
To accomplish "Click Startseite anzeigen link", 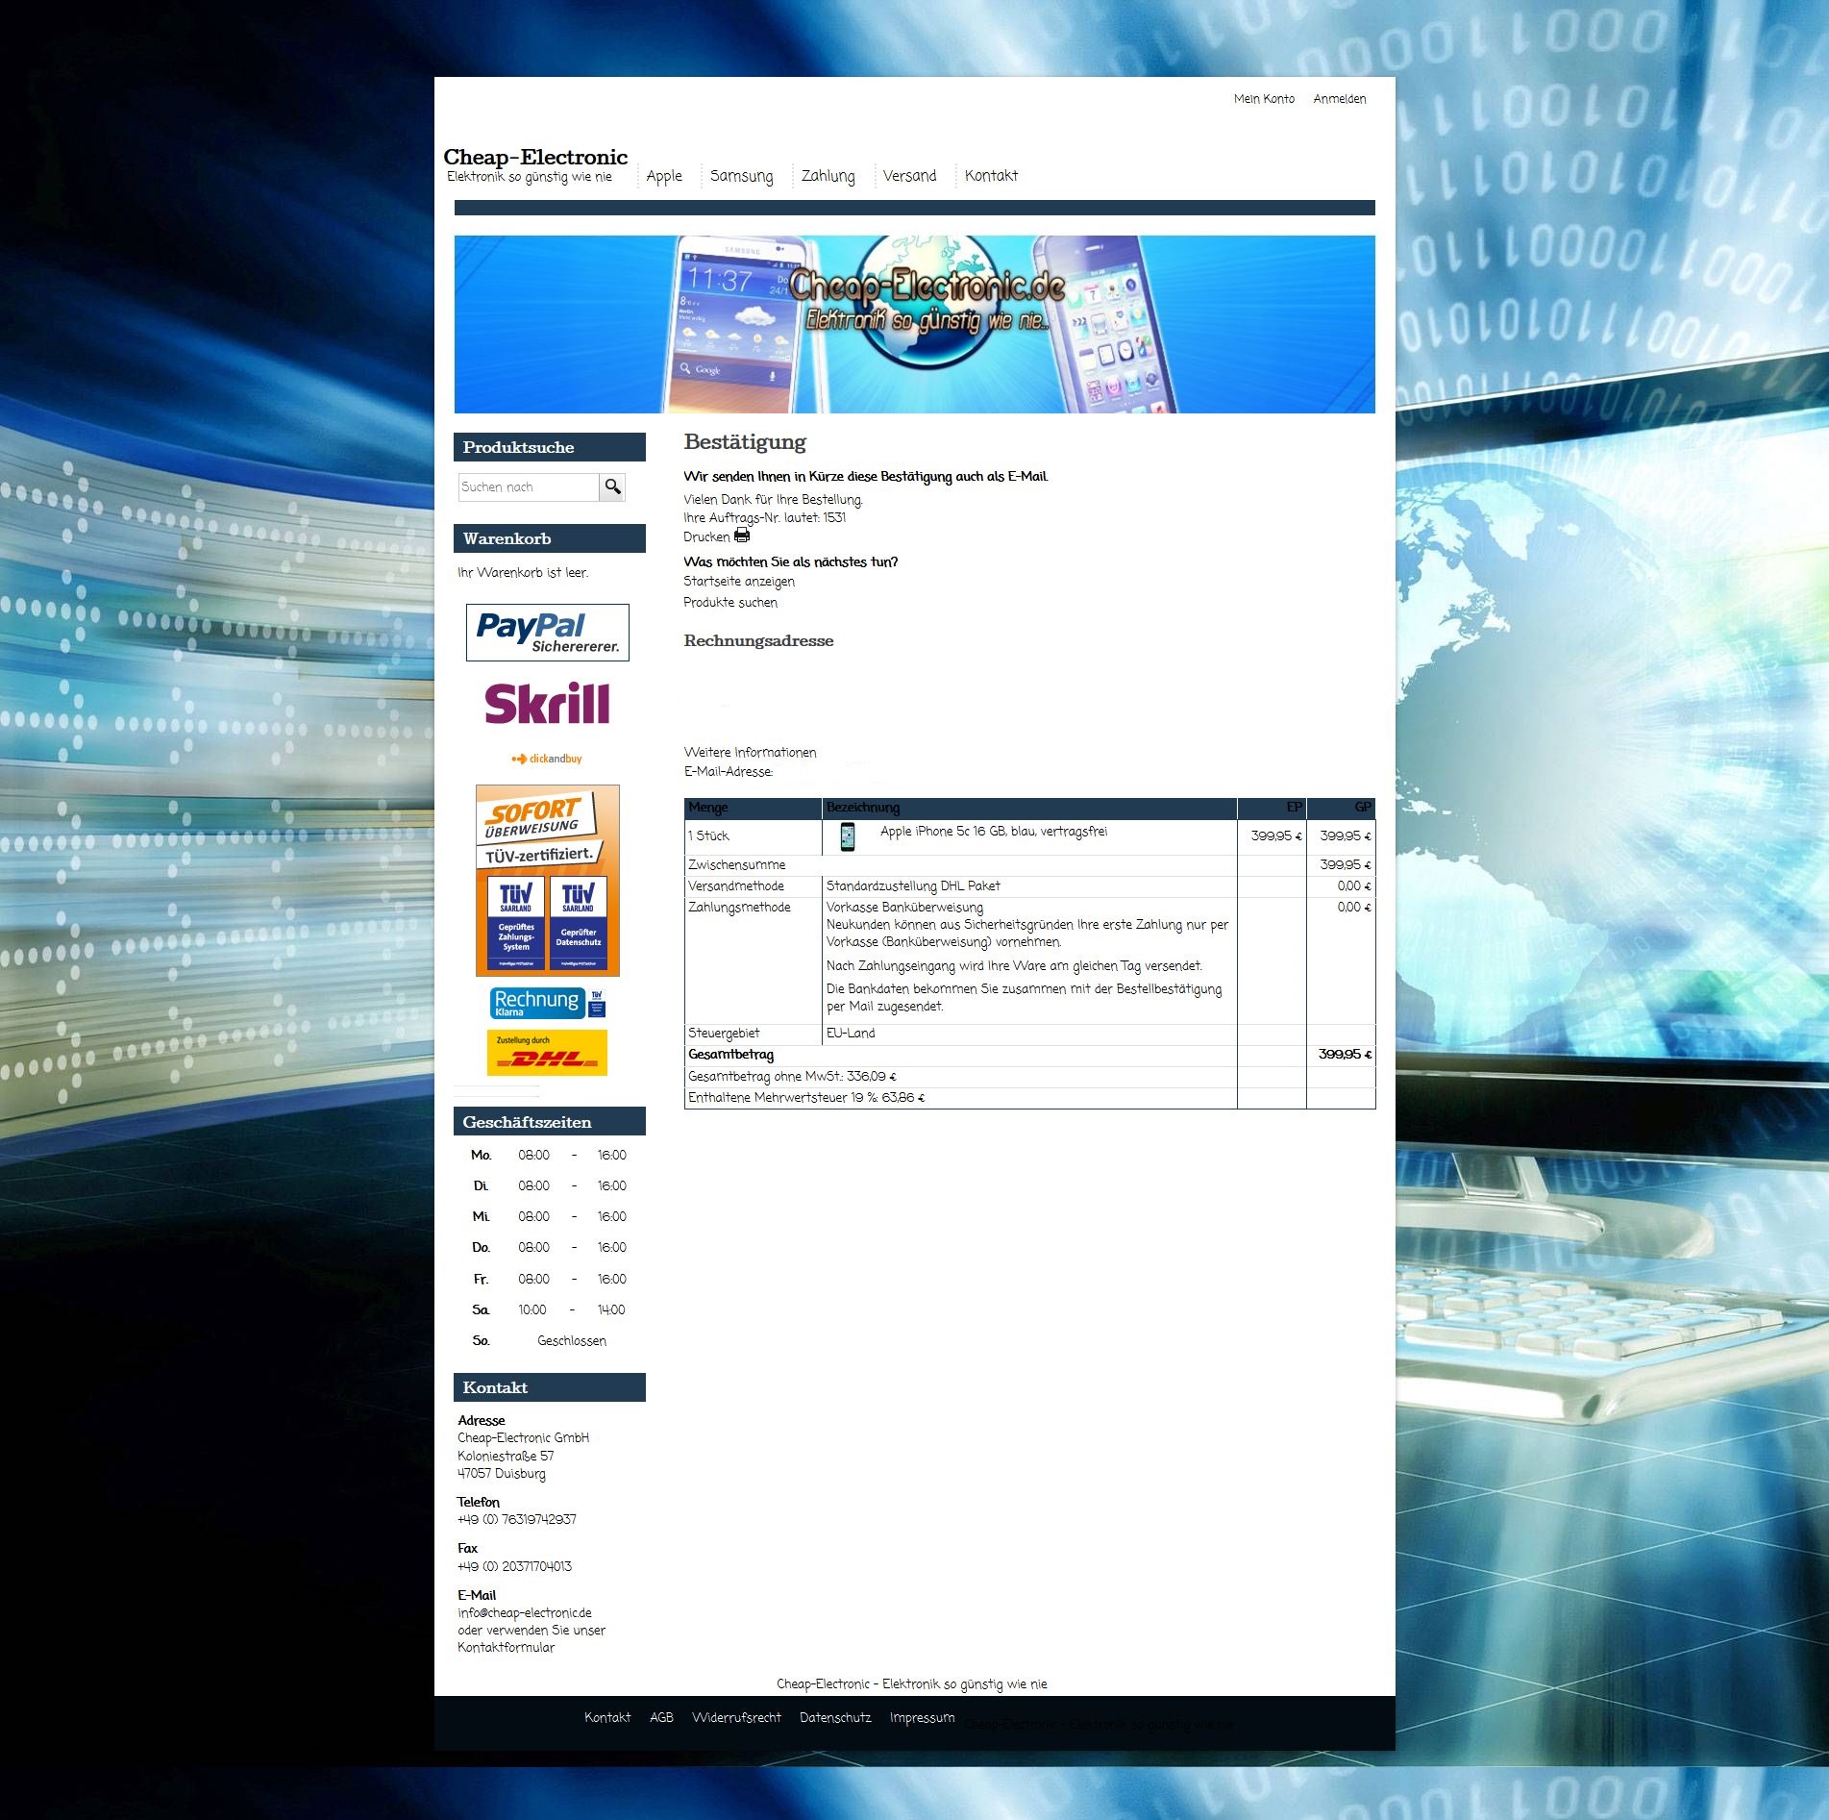I will click(739, 582).
